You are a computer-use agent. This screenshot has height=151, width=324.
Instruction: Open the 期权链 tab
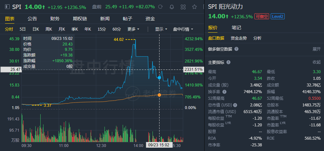tap(80, 19)
